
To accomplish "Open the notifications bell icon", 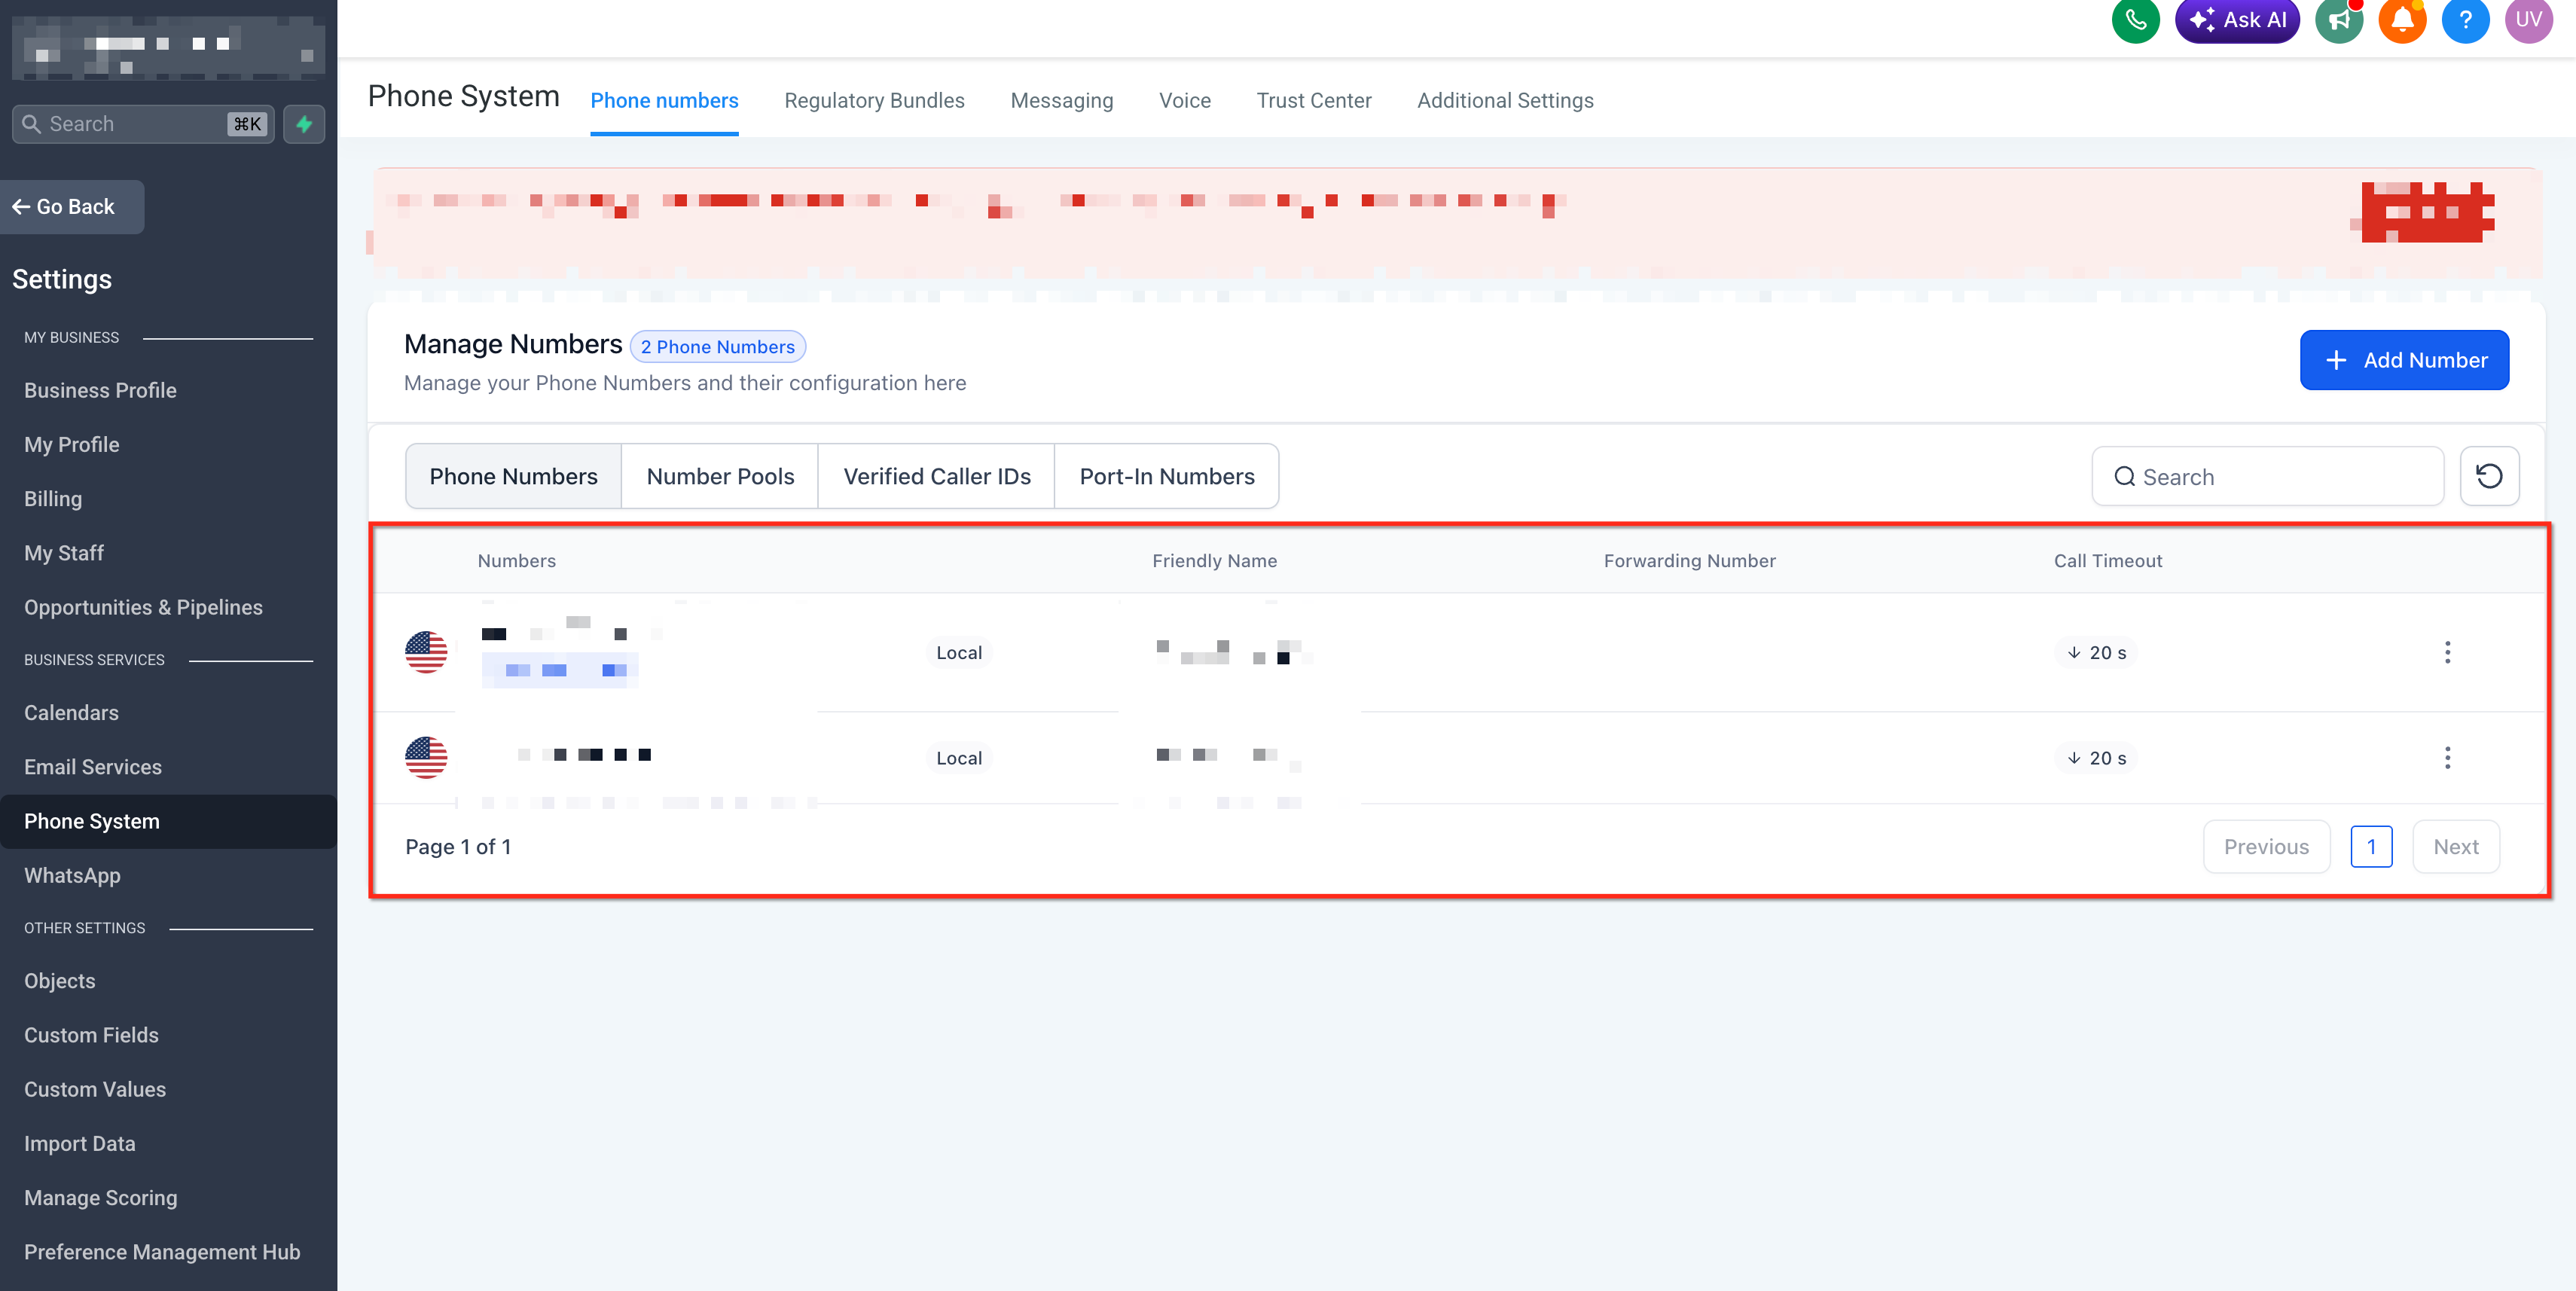I will [2402, 19].
